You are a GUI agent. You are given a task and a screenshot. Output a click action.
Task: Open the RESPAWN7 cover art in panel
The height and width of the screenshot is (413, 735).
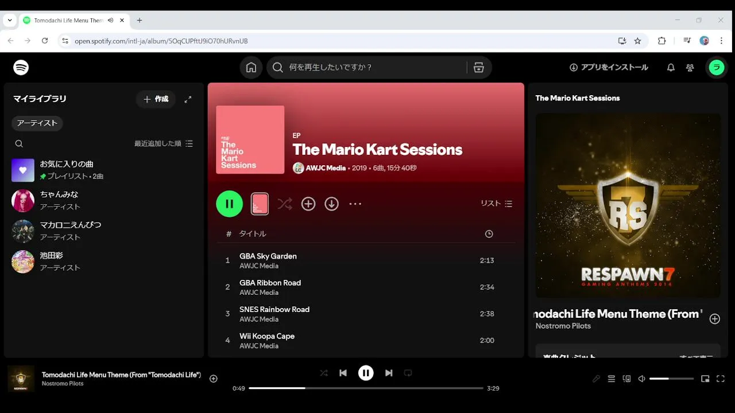628,205
